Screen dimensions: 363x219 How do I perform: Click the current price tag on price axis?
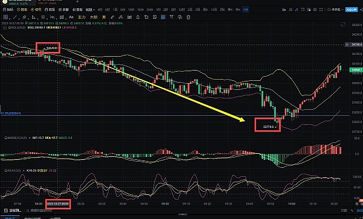point(356,70)
